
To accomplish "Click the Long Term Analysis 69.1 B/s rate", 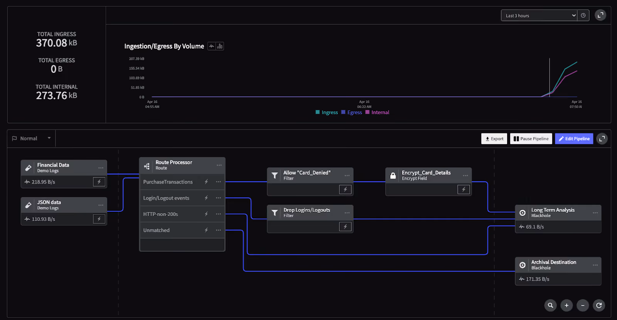I will point(535,227).
